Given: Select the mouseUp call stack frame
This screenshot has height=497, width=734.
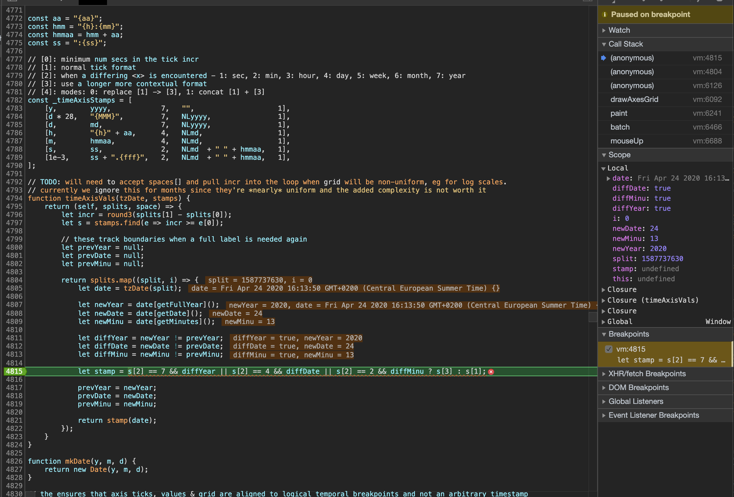Looking at the screenshot, I should pos(666,141).
